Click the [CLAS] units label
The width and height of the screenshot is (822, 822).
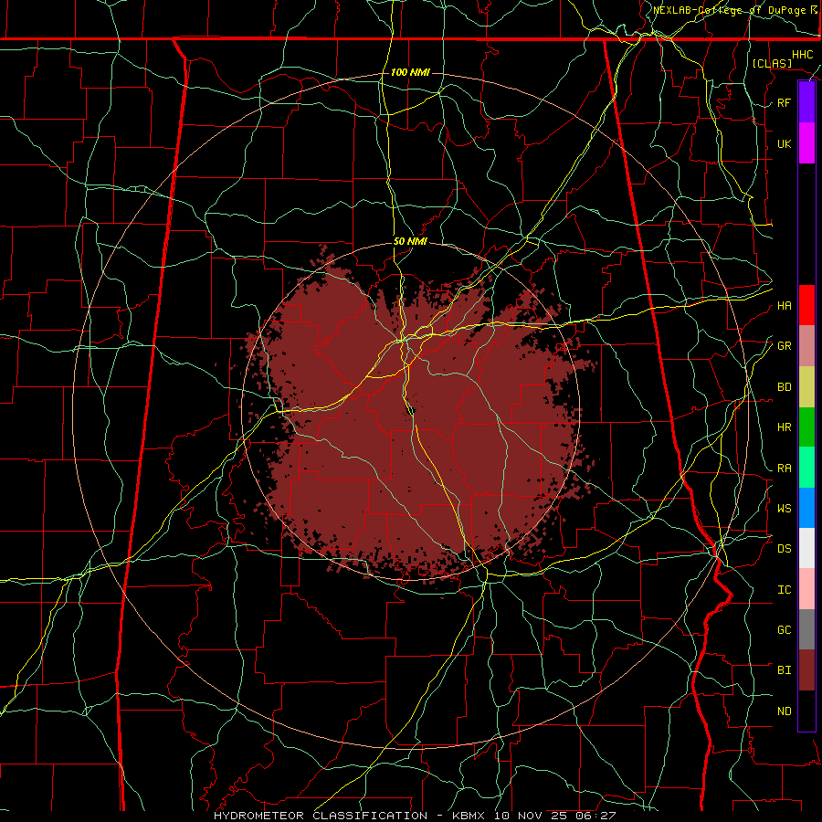[772, 63]
